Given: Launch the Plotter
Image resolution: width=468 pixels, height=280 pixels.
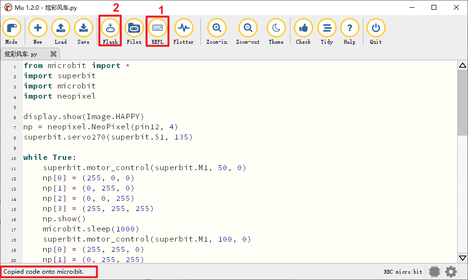Looking at the screenshot, I should click(x=183, y=31).
